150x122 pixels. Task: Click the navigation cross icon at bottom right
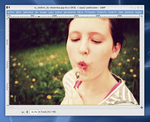(x=142, y=108)
